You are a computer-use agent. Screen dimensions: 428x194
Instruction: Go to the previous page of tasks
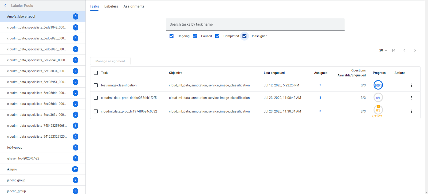(404, 50)
